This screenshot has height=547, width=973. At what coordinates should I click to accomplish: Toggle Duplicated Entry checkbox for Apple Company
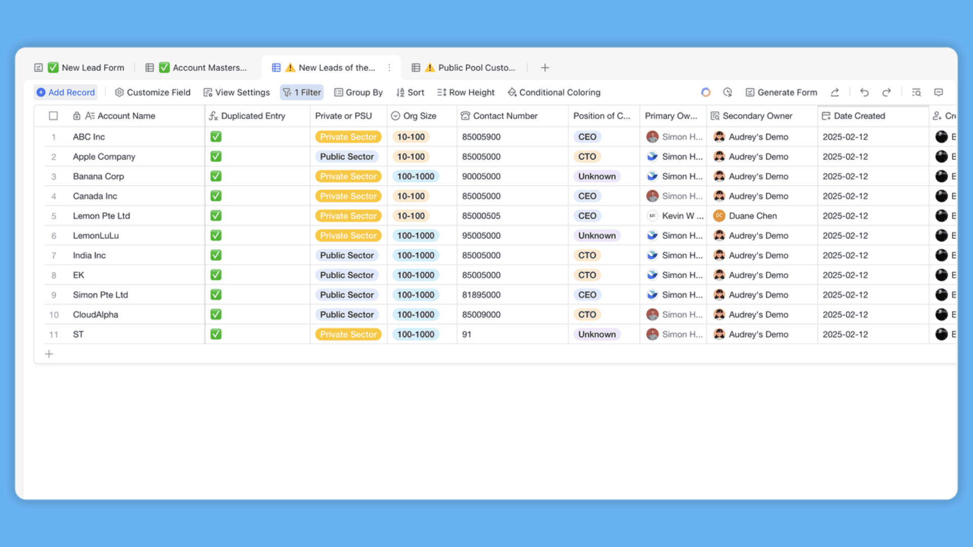click(216, 157)
